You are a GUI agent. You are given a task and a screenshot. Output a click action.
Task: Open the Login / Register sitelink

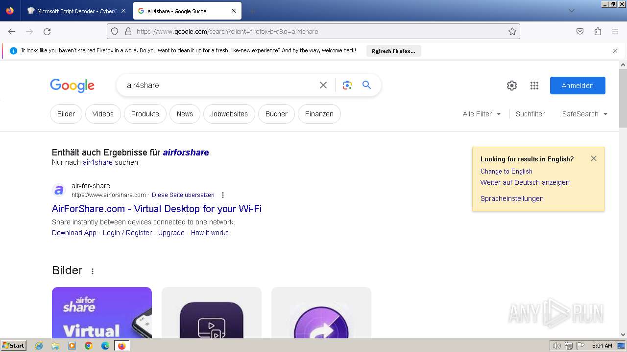pyautogui.click(x=127, y=233)
